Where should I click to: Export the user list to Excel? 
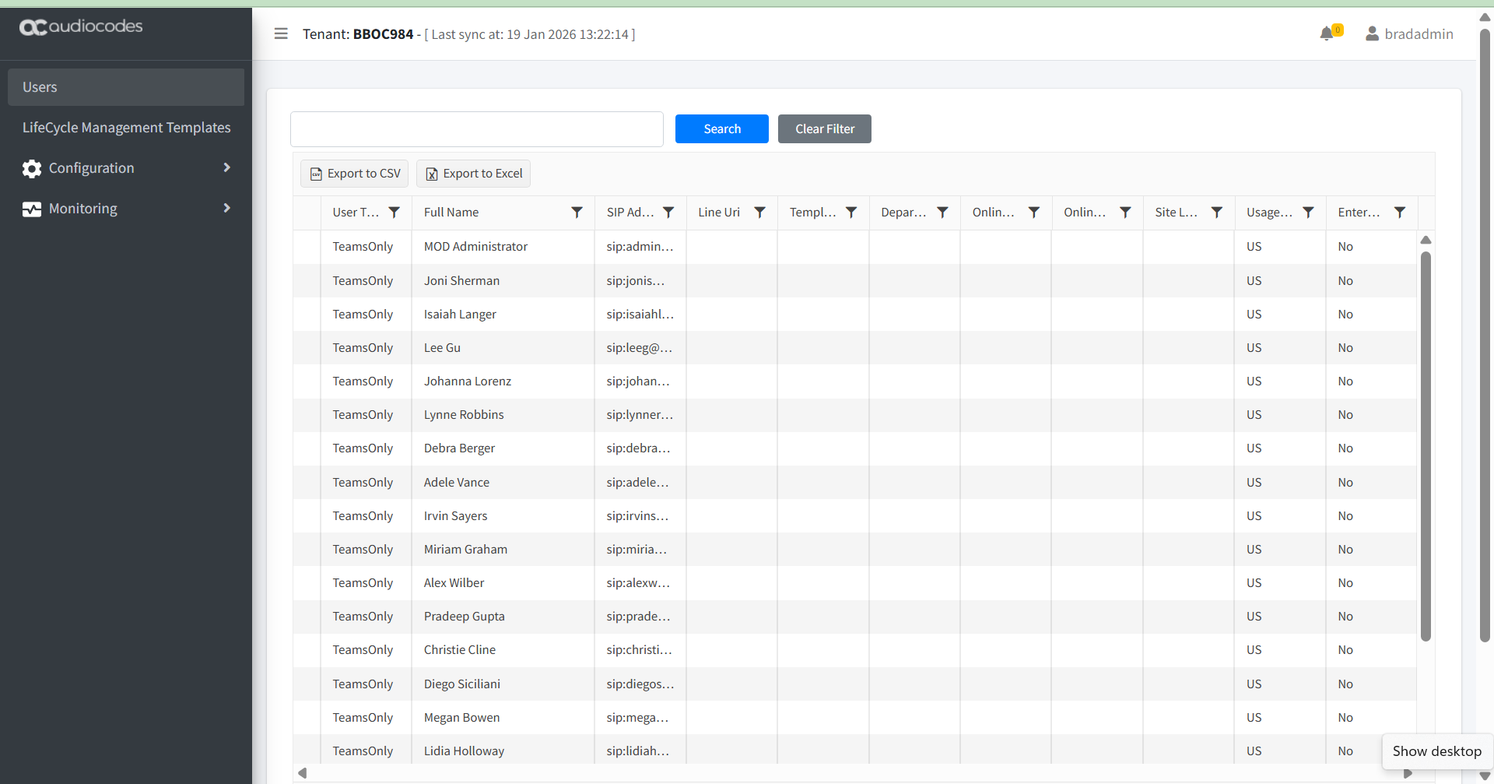473,174
